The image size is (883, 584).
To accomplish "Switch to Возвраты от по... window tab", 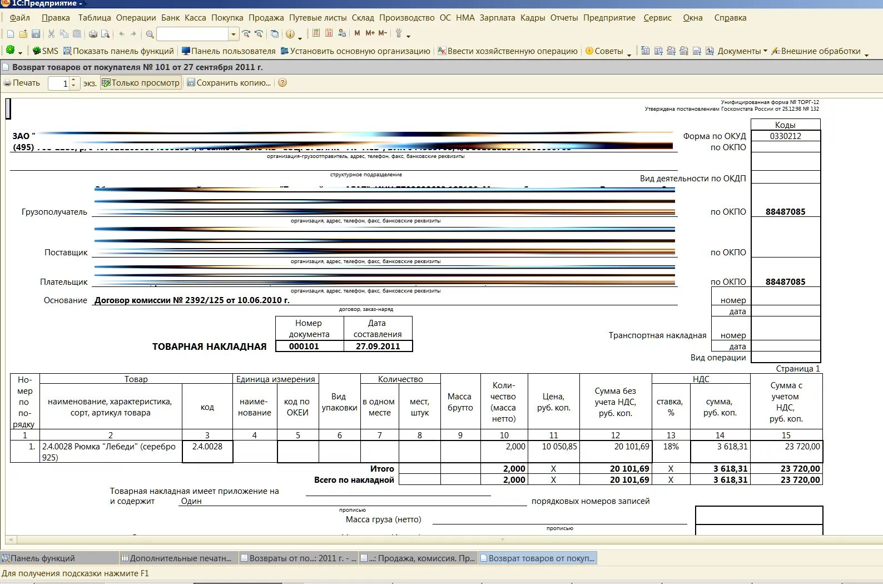I will (299, 558).
